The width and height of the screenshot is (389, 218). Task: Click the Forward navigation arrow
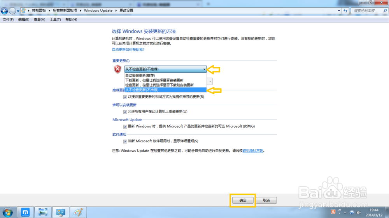point(12,10)
